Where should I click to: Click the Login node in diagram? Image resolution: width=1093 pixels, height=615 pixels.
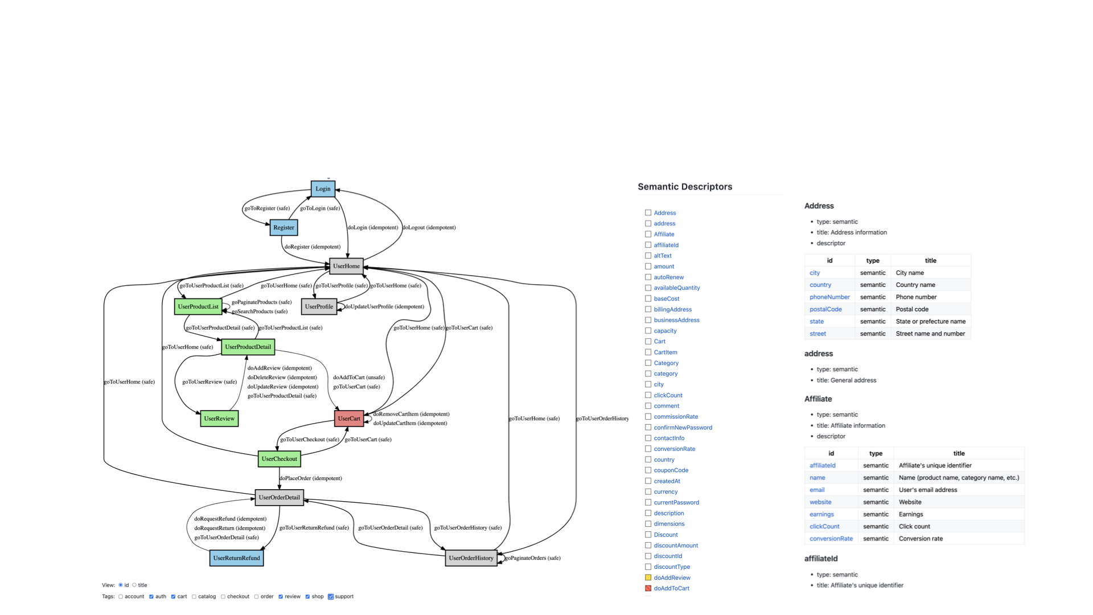tap(323, 188)
